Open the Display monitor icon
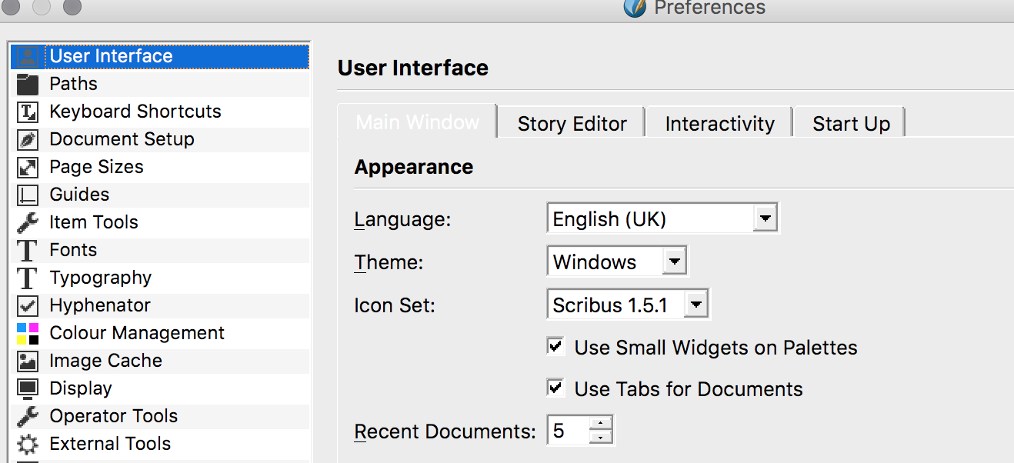The image size is (1014, 463). (28, 388)
